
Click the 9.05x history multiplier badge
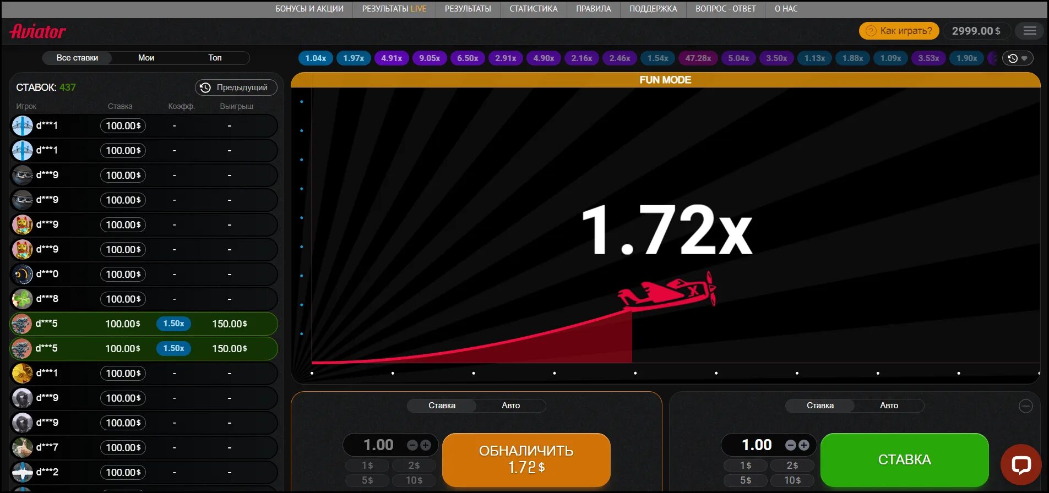tap(430, 58)
